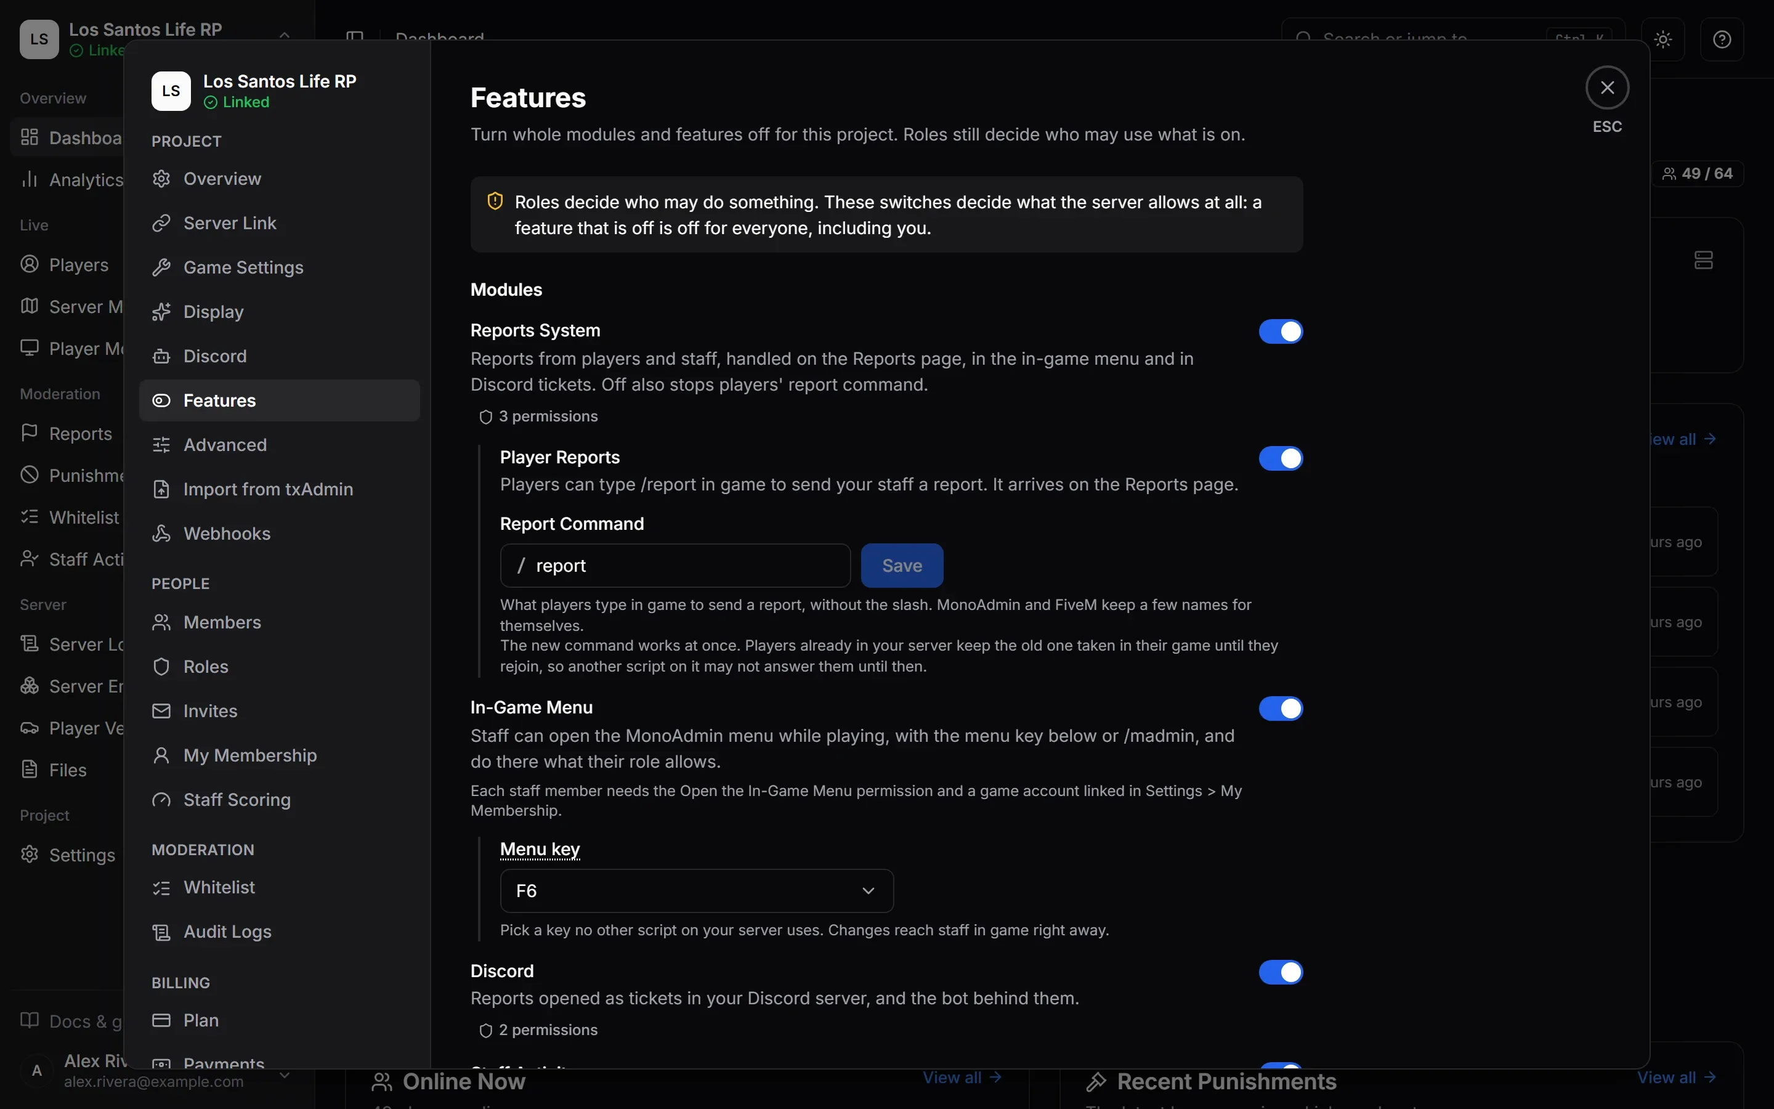The image size is (1774, 1109).
Task: Toggle the Reports System module switch
Action: tap(1281, 331)
